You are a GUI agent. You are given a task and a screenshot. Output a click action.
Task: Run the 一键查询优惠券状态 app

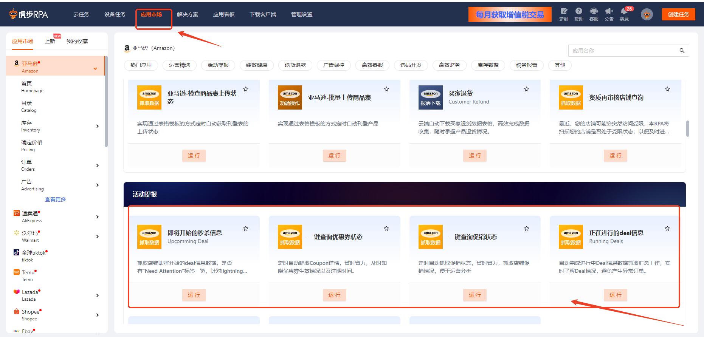pos(335,295)
